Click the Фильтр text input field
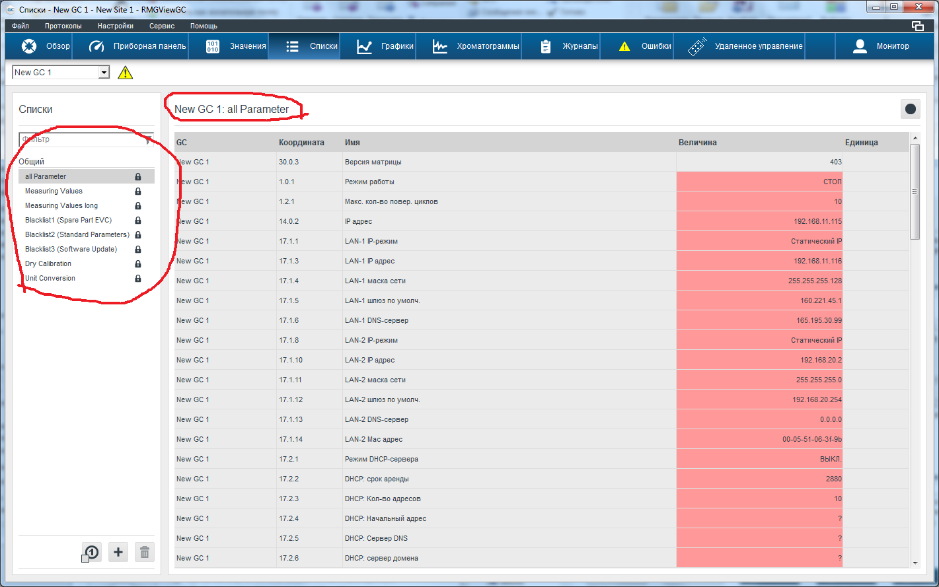 click(79, 139)
